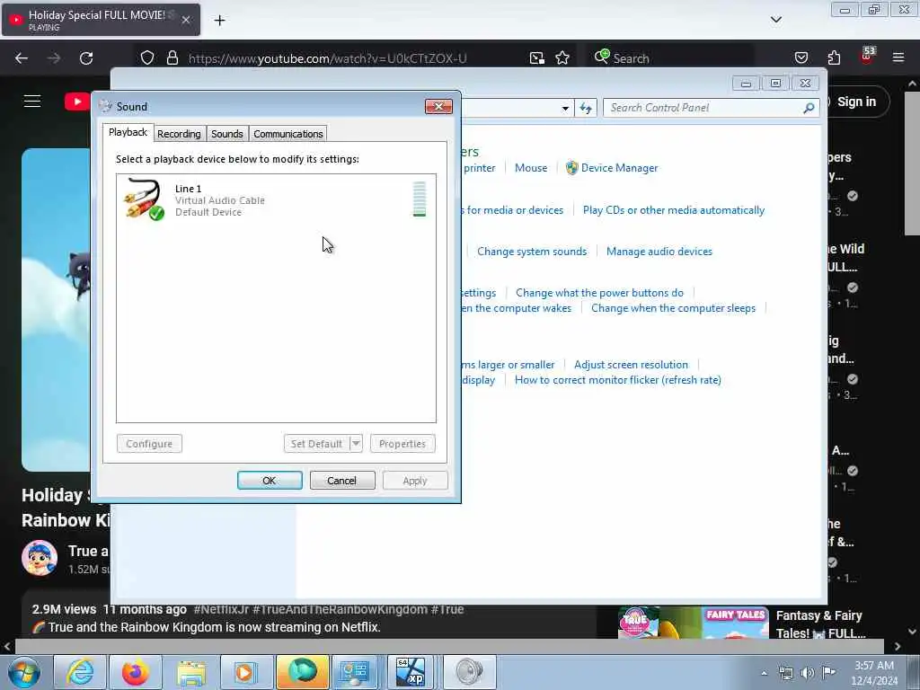Viewport: 920px width, 690px height.
Task: Show hidden tray icons arrow
Action: [x=764, y=673]
